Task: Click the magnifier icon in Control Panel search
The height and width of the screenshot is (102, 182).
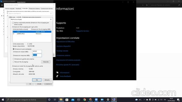Action: click(x=179, y=5)
